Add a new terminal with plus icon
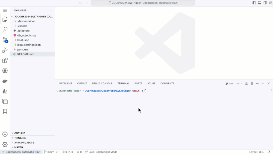 coord(238,84)
